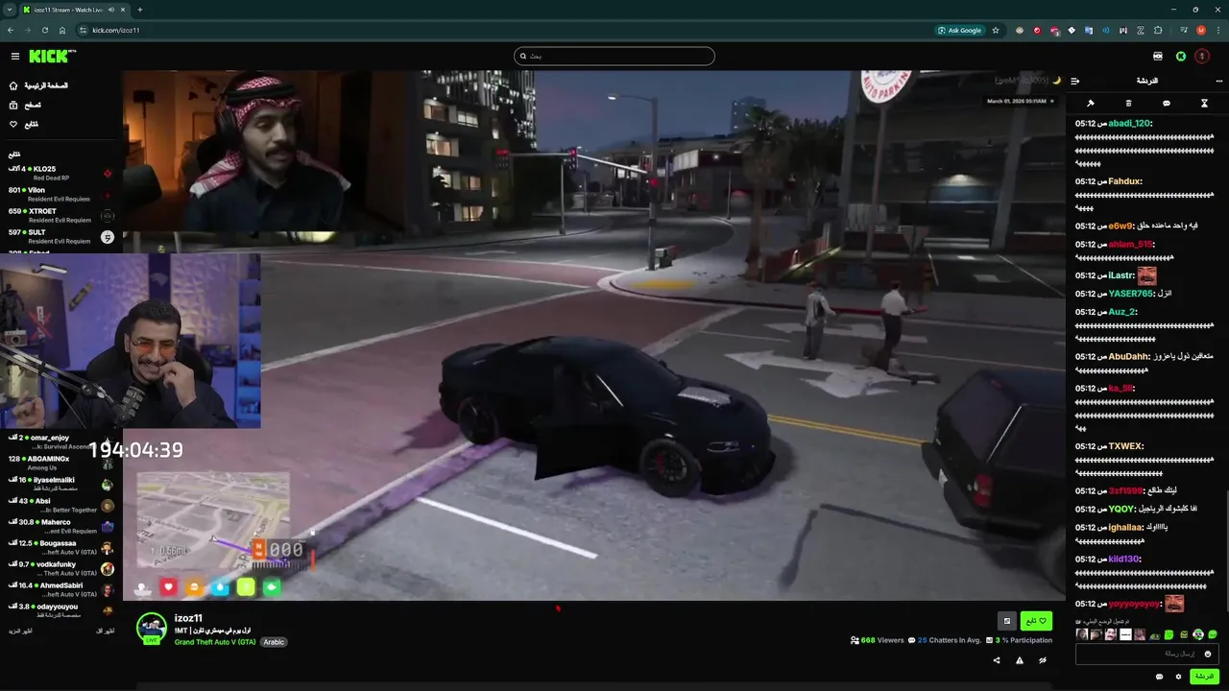1229x691 pixels.
Task: Click the trash icon in chat toolbar
Action: [1128, 104]
